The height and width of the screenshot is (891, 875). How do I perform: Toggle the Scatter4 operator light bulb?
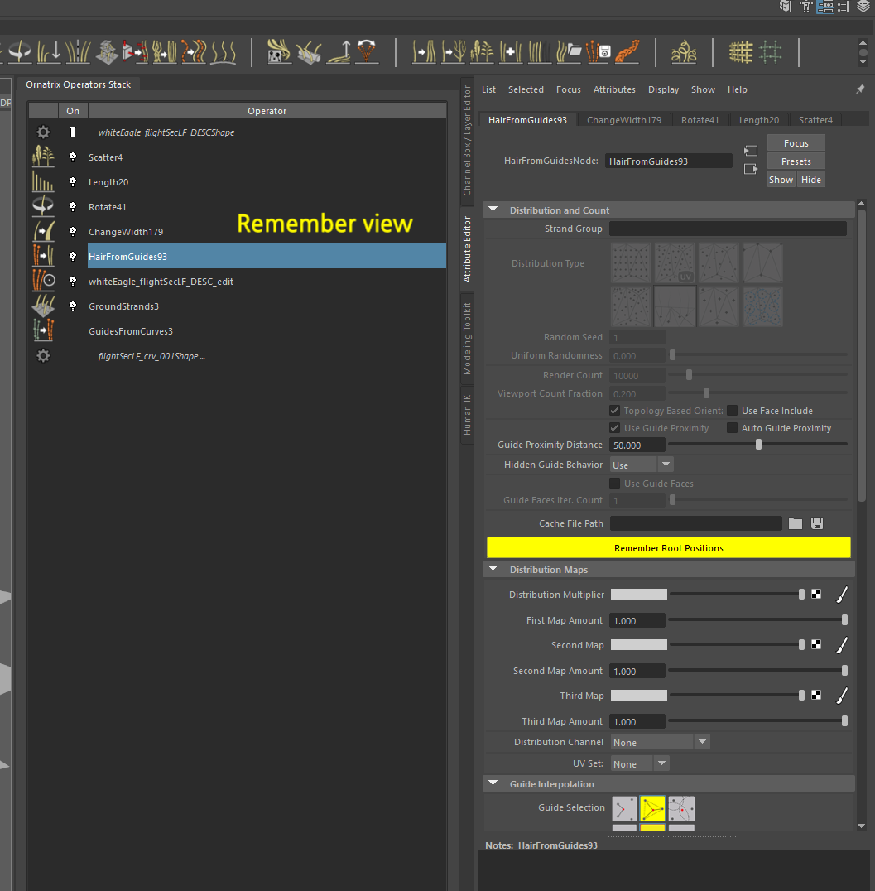coord(73,157)
